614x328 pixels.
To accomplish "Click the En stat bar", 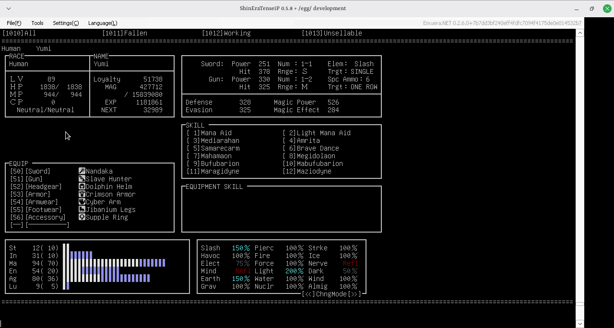I will [x=91, y=271].
